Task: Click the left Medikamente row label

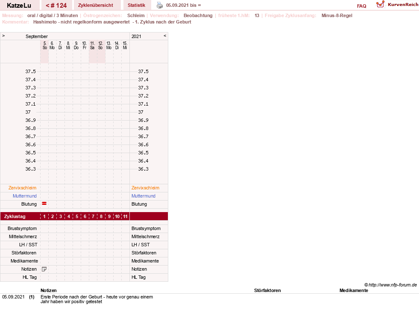Action: (24, 261)
